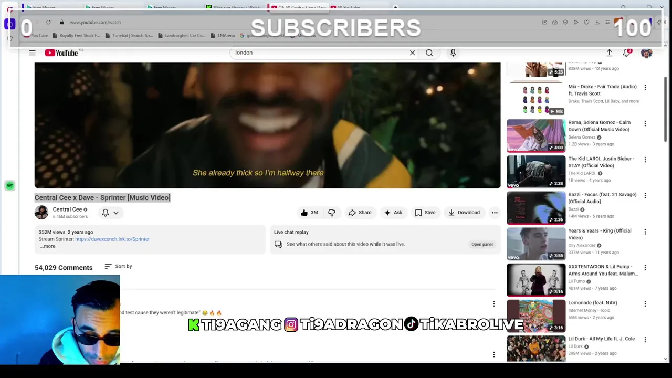Save the video to a playlist
This screenshot has width=672, height=378.
(x=425, y=213)
